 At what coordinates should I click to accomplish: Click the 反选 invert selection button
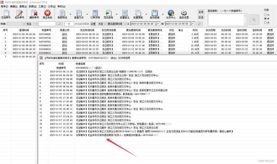[x=201, y=17]
